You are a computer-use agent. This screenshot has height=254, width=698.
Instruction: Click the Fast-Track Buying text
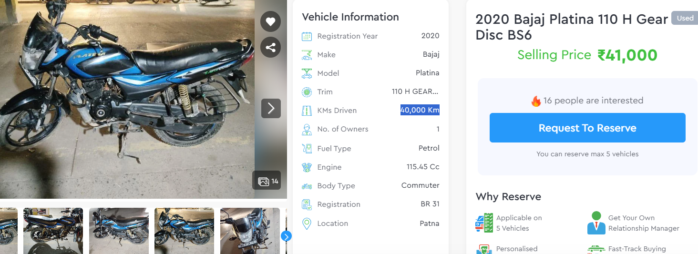pyautogui.click(x=637, y=249)
